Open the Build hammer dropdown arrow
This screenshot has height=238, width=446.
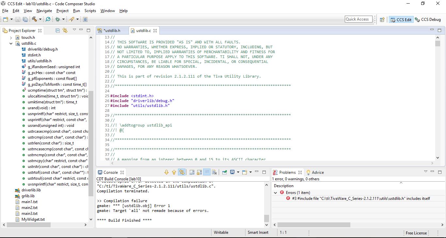pyautogui.click(x=40, y=20)
